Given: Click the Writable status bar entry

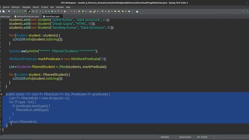Looking at the screenshot, I should pyautogui.click(x=165, y=137).
